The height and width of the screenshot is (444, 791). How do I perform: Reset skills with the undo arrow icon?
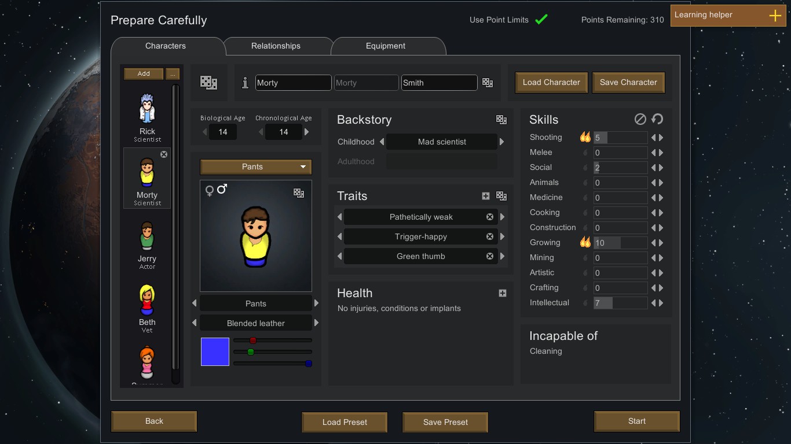pyautogui.click(x=657, y=119)
